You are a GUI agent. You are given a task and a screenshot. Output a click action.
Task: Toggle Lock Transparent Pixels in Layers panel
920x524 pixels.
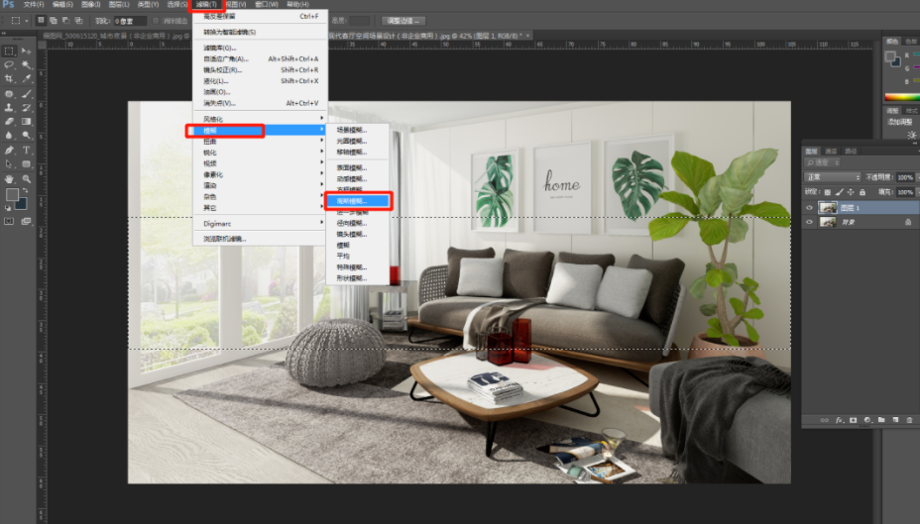click(x=827, y=191)
